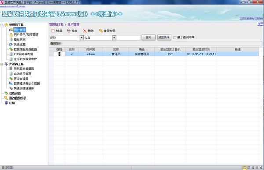
Task: Click the door icon beside 注销
Action: [x=6, y=103]
